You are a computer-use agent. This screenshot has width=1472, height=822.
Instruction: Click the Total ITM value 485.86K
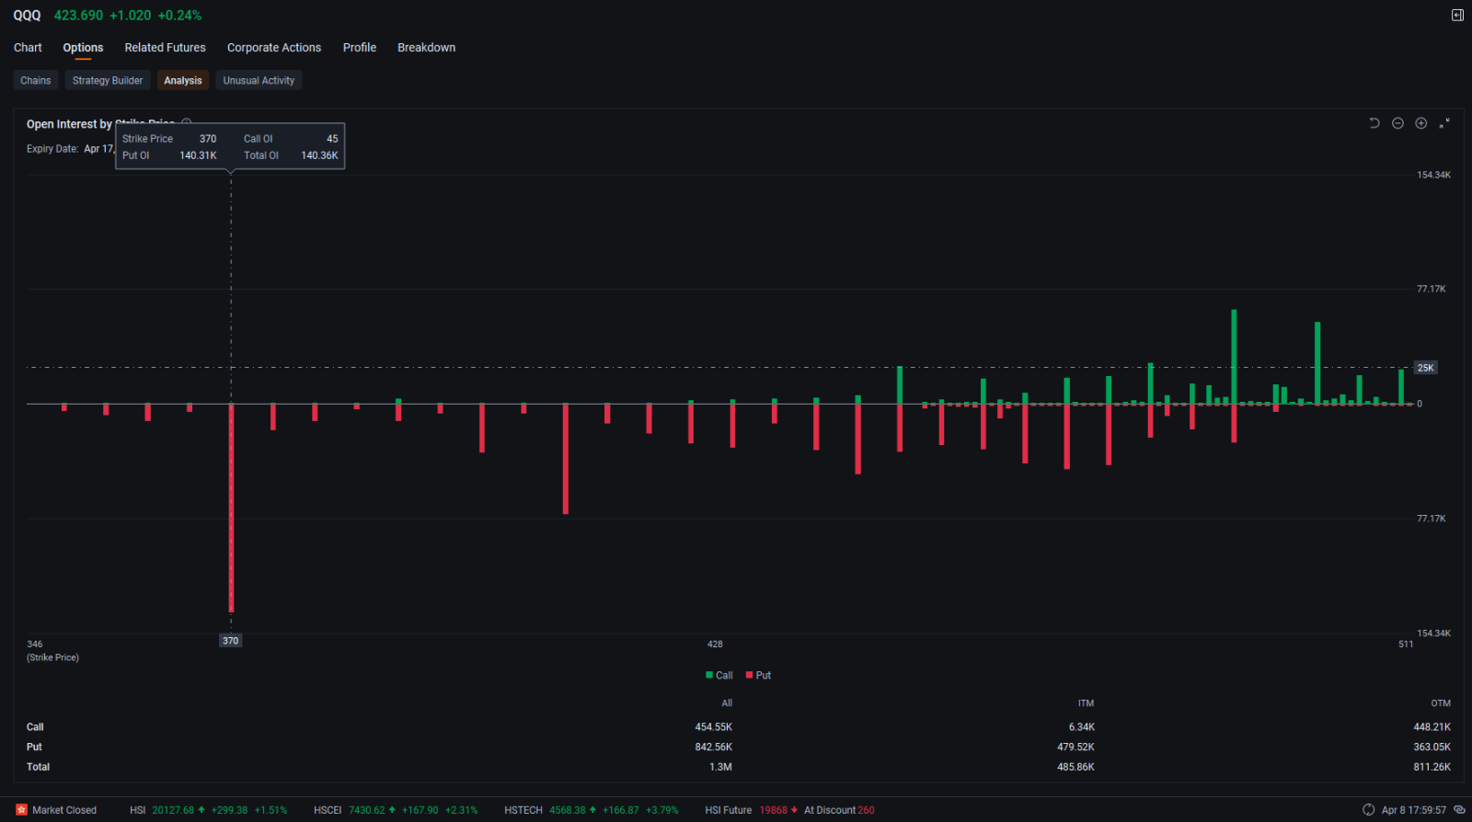[x=1075, y=767]
